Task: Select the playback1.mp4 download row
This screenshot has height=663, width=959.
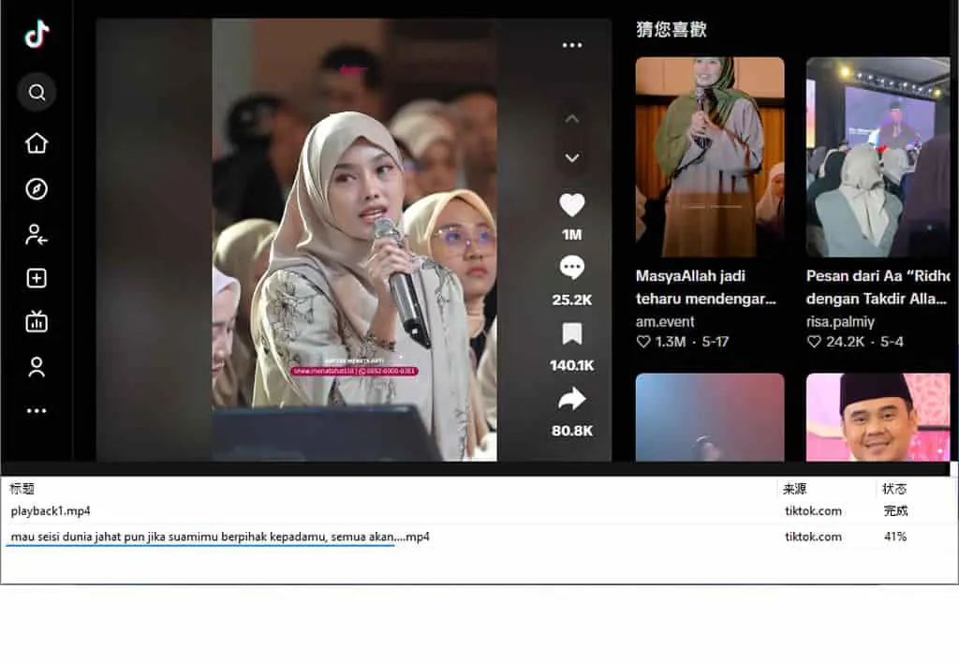Action: pyautogui.click(x=477, y=510)
